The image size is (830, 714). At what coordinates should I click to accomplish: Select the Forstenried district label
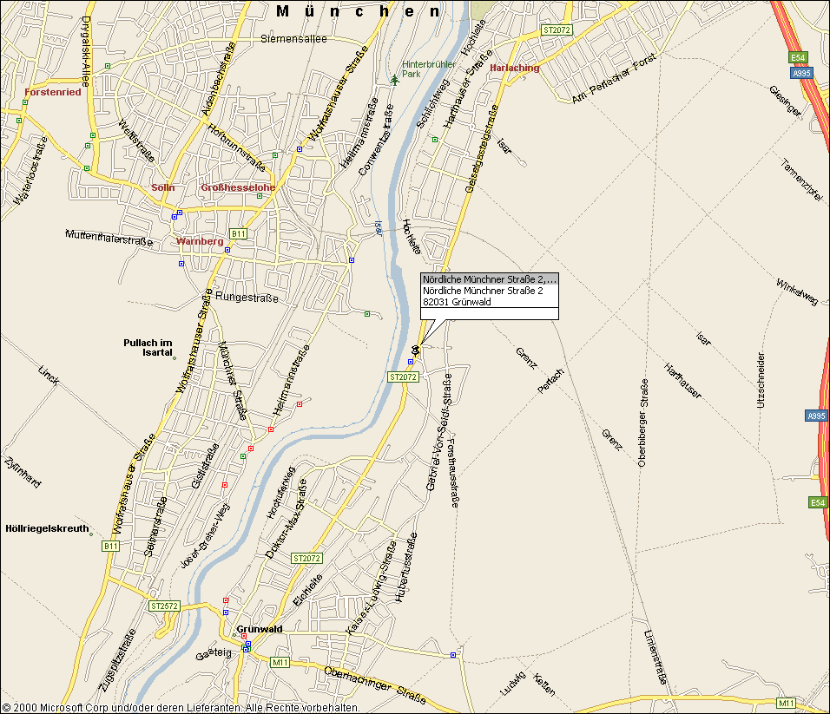click(53, 92)
